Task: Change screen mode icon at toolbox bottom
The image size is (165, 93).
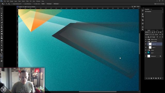Action: click(x=2, y=61)
